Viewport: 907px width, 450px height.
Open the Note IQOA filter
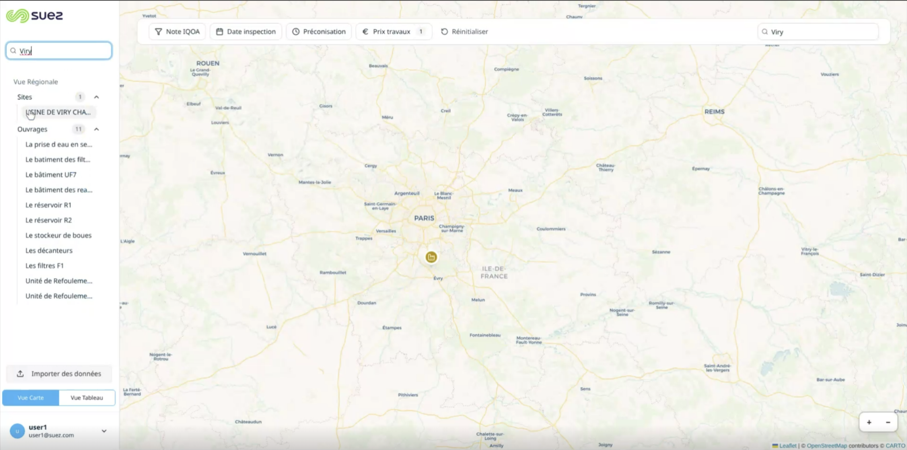177,32
